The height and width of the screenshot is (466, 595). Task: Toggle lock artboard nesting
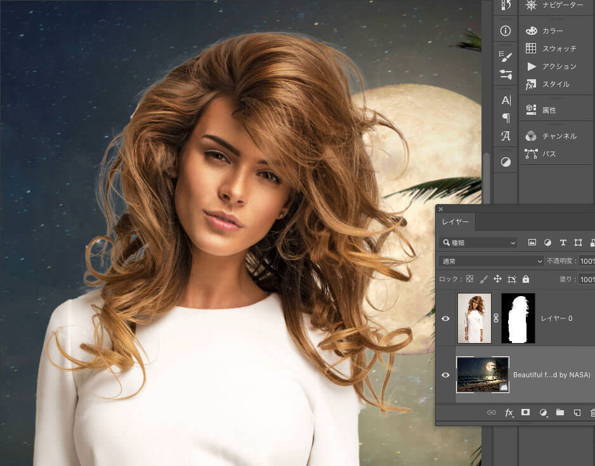[x=512, y=280]
